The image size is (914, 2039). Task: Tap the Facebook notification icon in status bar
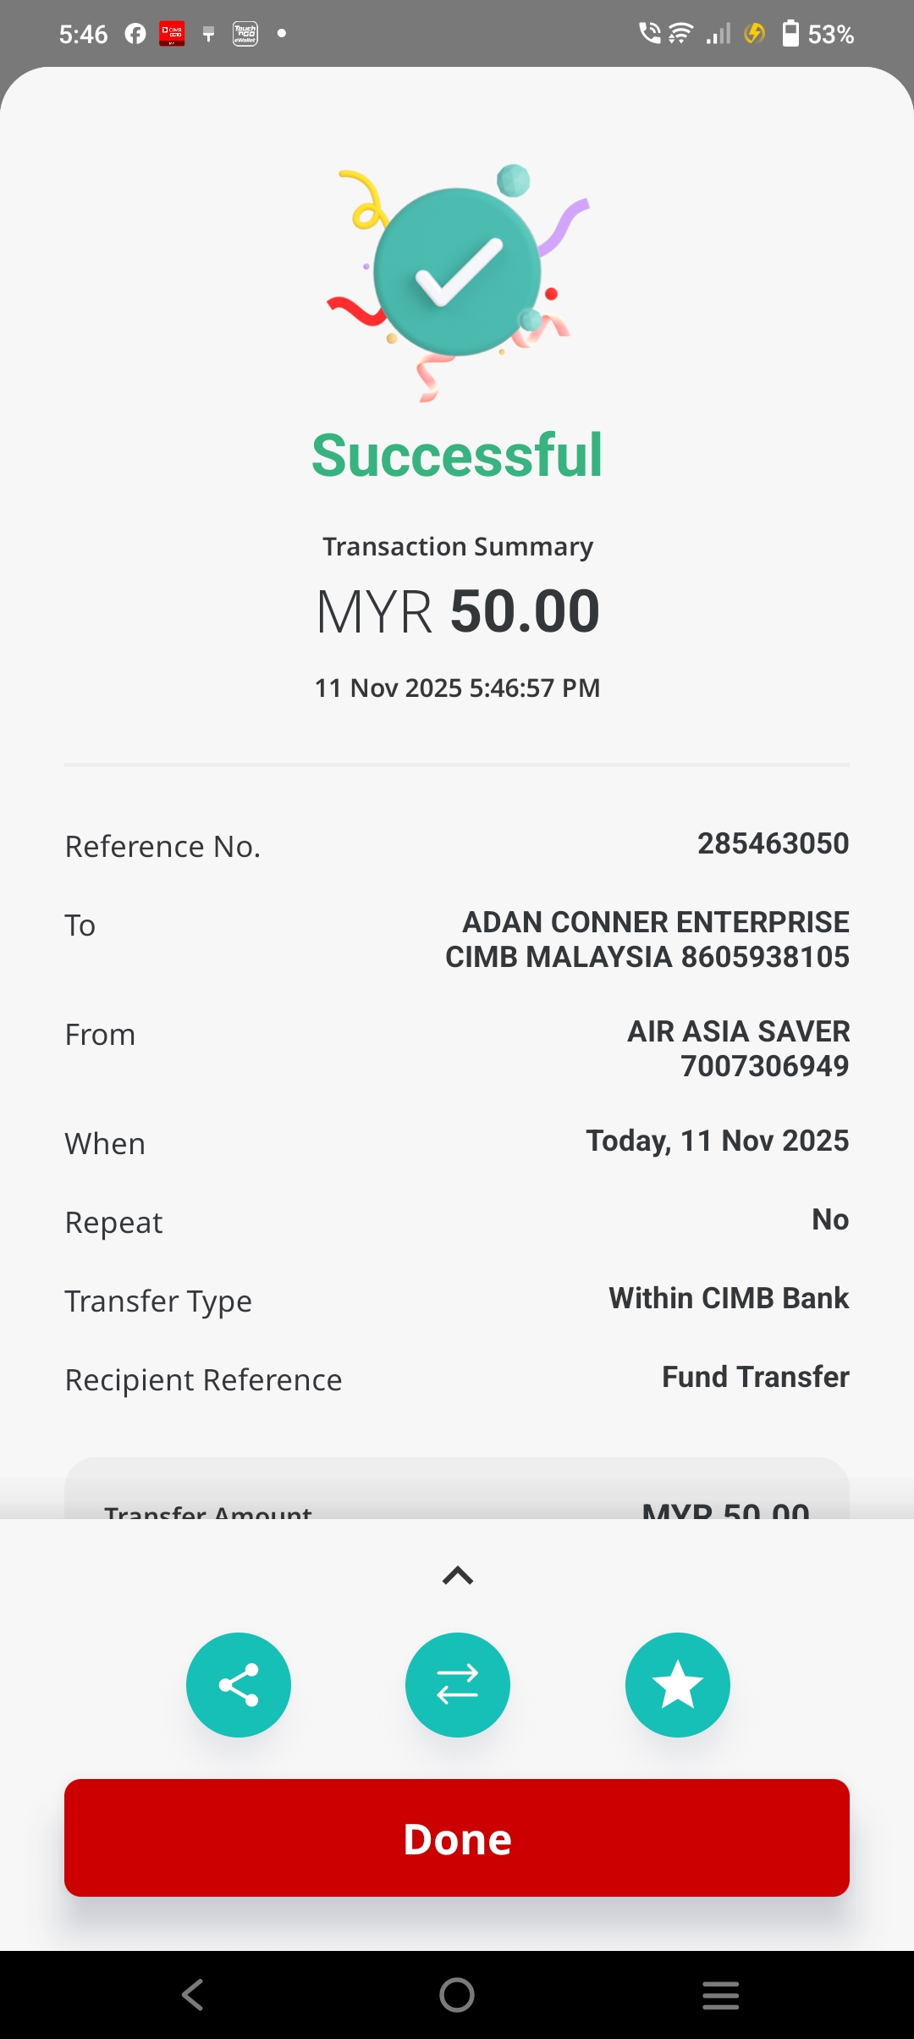pyautogui.click(x=135, y=34)
